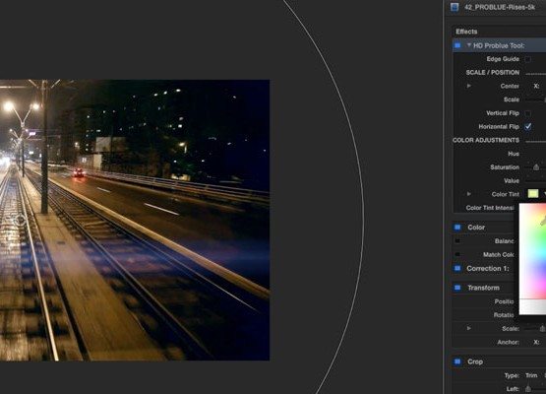Click the Transform Rotation label
Image resolution: width=546 pixels, height=394 pixels.
click(x=504, y=315)
